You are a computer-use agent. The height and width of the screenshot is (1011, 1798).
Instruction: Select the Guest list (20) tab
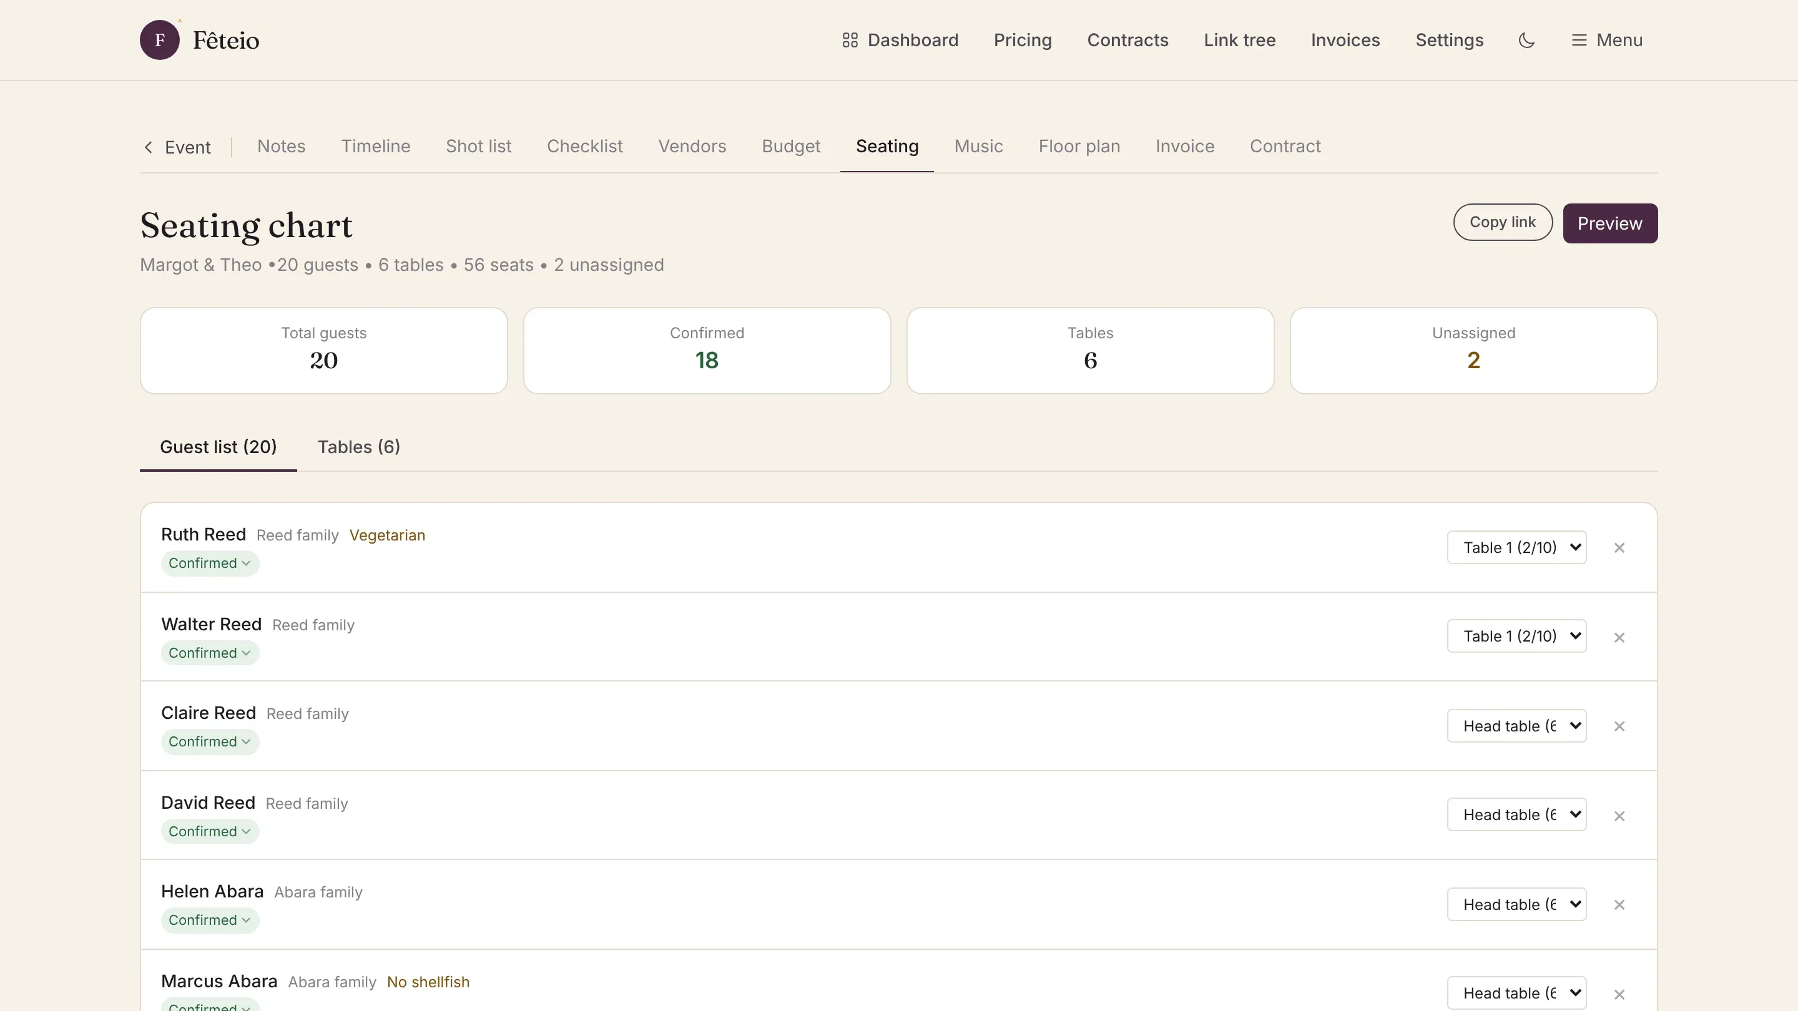(219, 447)
